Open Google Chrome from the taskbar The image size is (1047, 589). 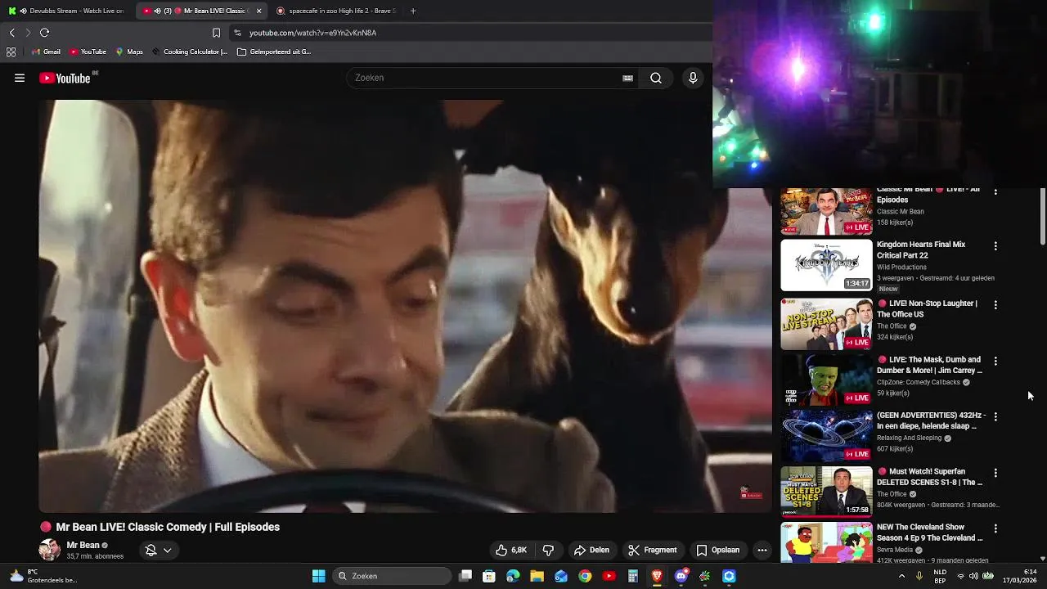585,576
